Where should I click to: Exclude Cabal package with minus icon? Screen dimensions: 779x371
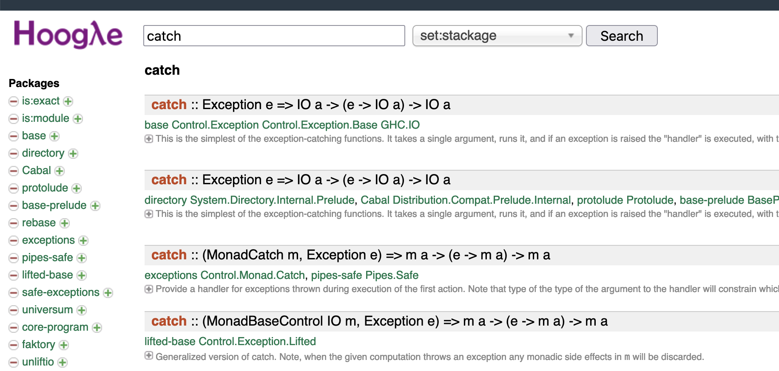[14, 171]
